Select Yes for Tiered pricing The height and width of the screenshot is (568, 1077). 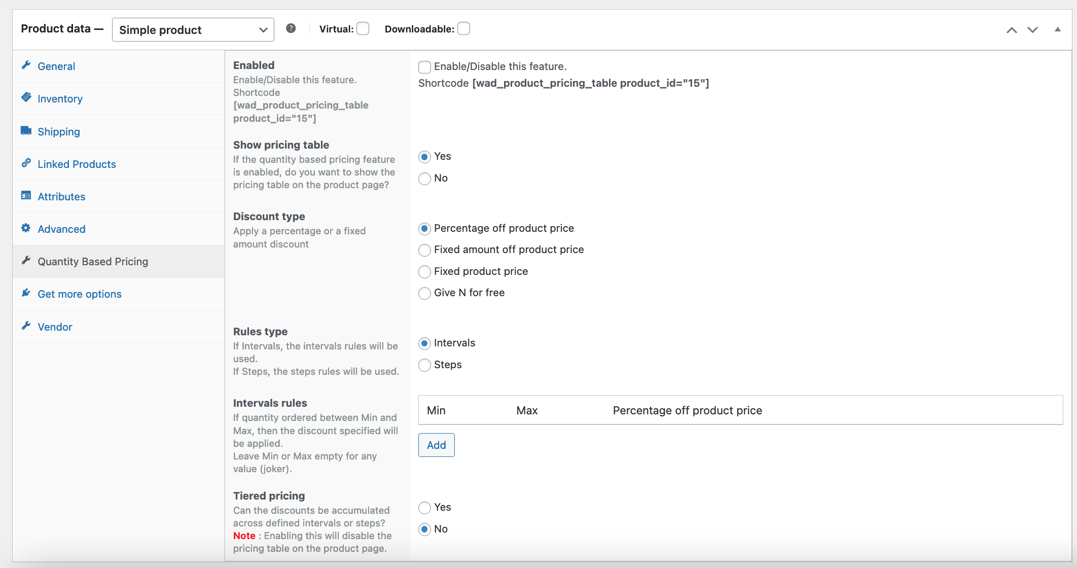424,508
